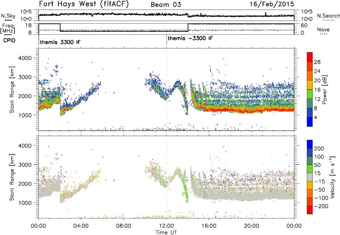Click the '4000' tick in the power panel
Image resolution: width=340 pixels, height=235 pixels.
coord(25,58)
